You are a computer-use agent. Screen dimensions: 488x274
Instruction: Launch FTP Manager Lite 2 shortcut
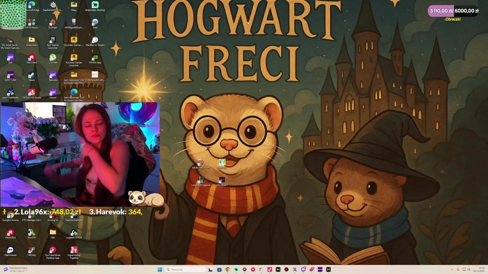point(32,217)
